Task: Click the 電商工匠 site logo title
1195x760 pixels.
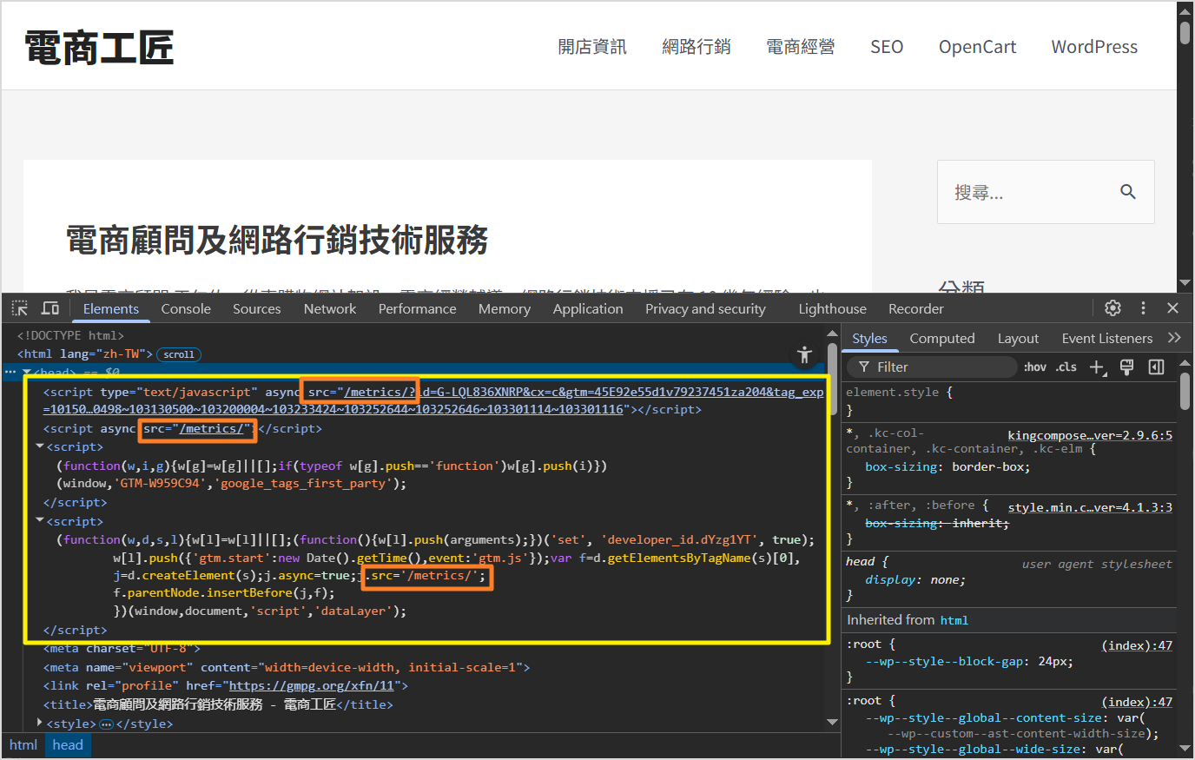Action: 99,47
